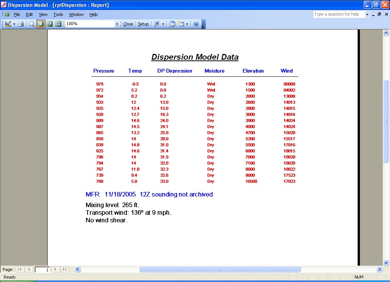The height and width of the screenshot is (282, 390).
Task: Click the 'Type a question for help' box
Action: [x=339, y=14]
